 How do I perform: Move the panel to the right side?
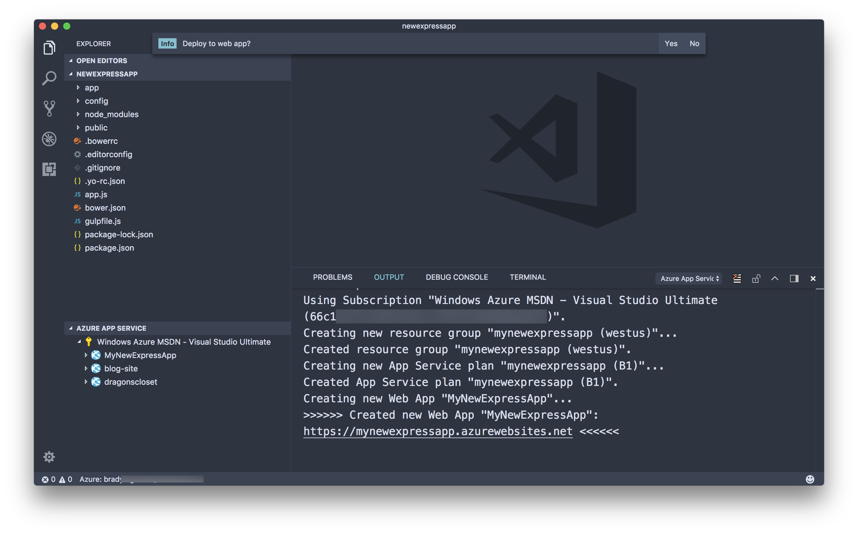coord(794,278)
